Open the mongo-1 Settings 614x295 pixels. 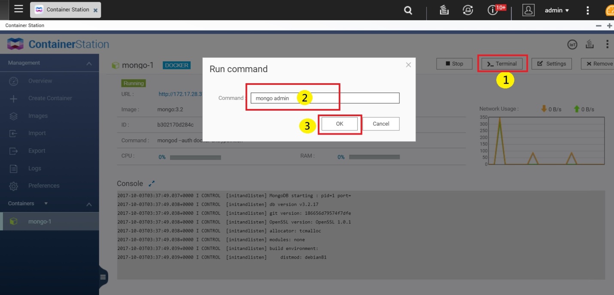click(x=552, y=63)
